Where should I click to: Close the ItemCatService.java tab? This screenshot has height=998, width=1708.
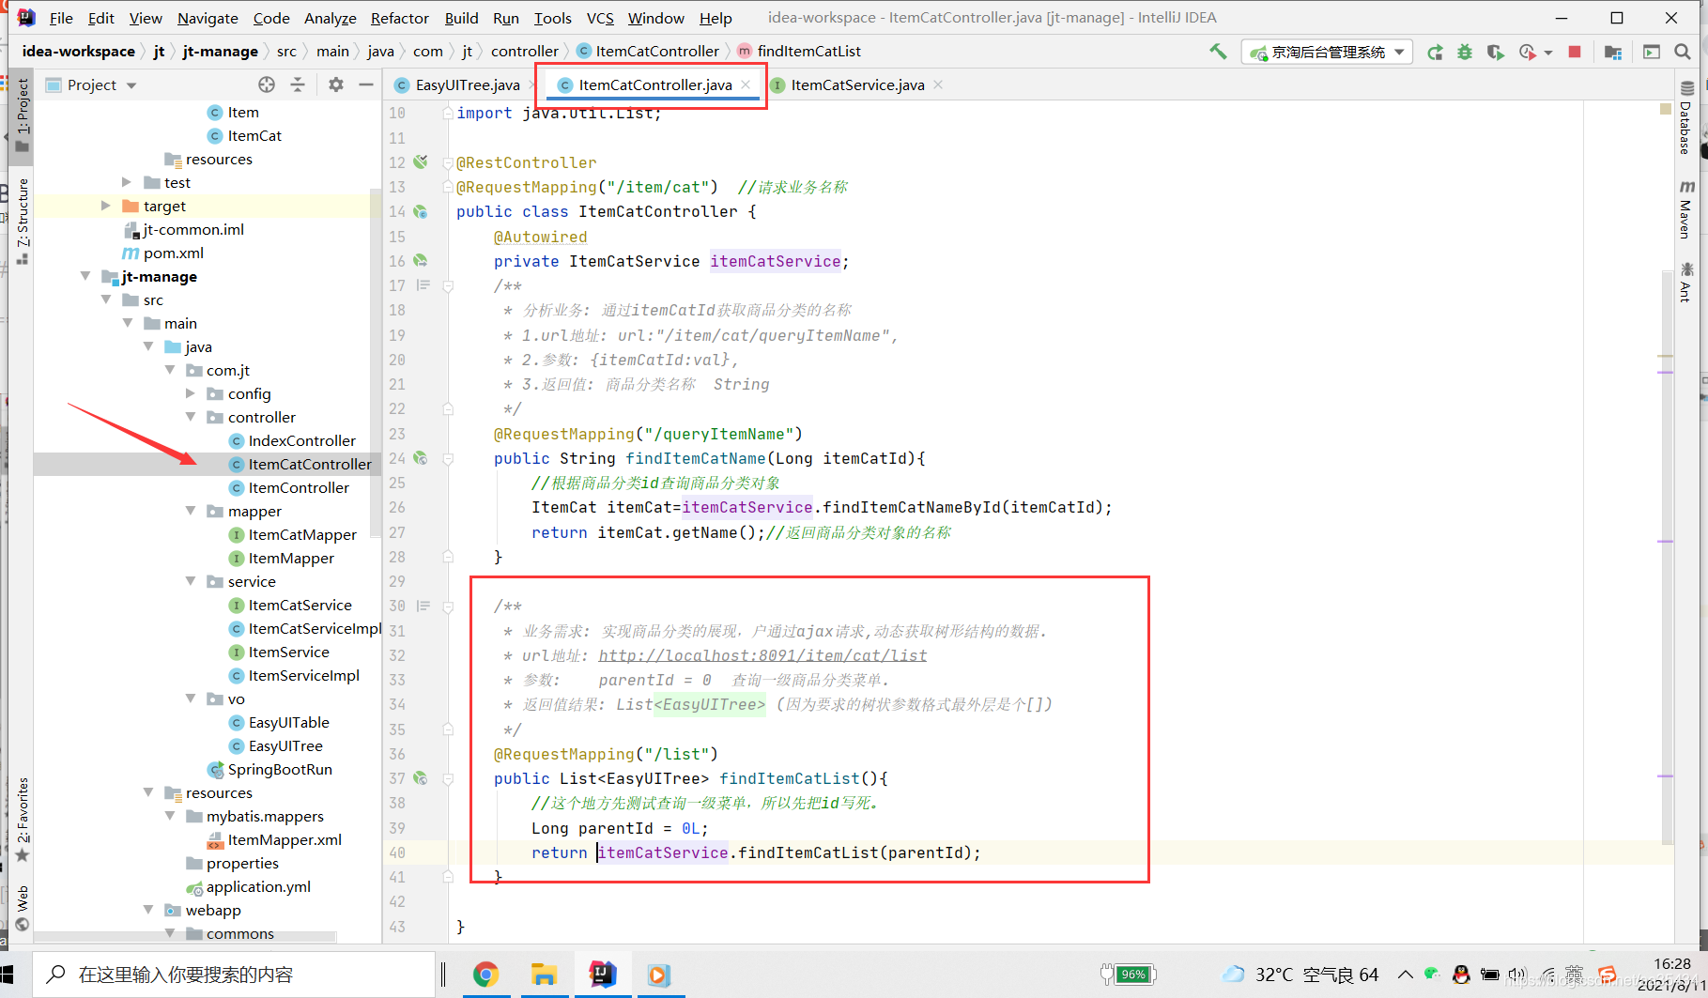(x=938, y=84)
